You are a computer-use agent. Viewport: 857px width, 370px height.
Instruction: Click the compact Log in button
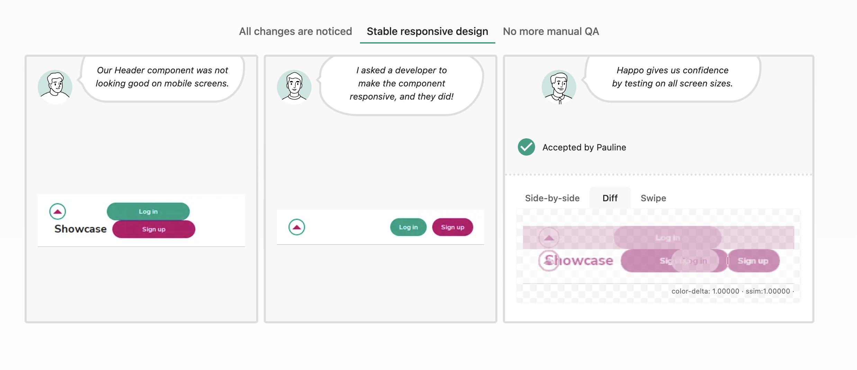pyautogui.click(x=408, y=227)
